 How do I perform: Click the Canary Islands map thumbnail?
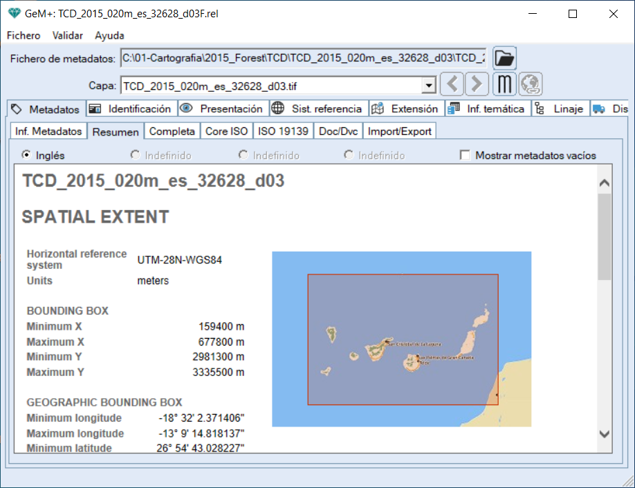click(x=401, y=339)
